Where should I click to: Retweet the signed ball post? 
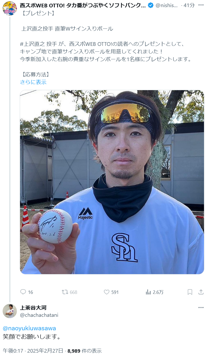pos(65,292)
